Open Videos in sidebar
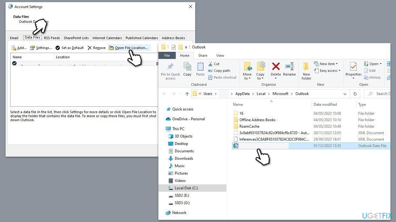Screen dimensions: 396x222 [180, 181]
